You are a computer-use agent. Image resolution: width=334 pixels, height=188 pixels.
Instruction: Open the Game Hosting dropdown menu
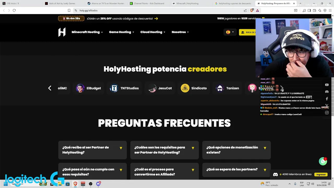tap(122, 32)
